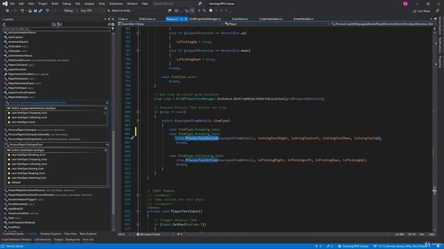Image resolution: width=444 pixels, height=249 pixels.
Task: Switch to GridPropertiesManager.cs tab
Action: pos(205,19)
